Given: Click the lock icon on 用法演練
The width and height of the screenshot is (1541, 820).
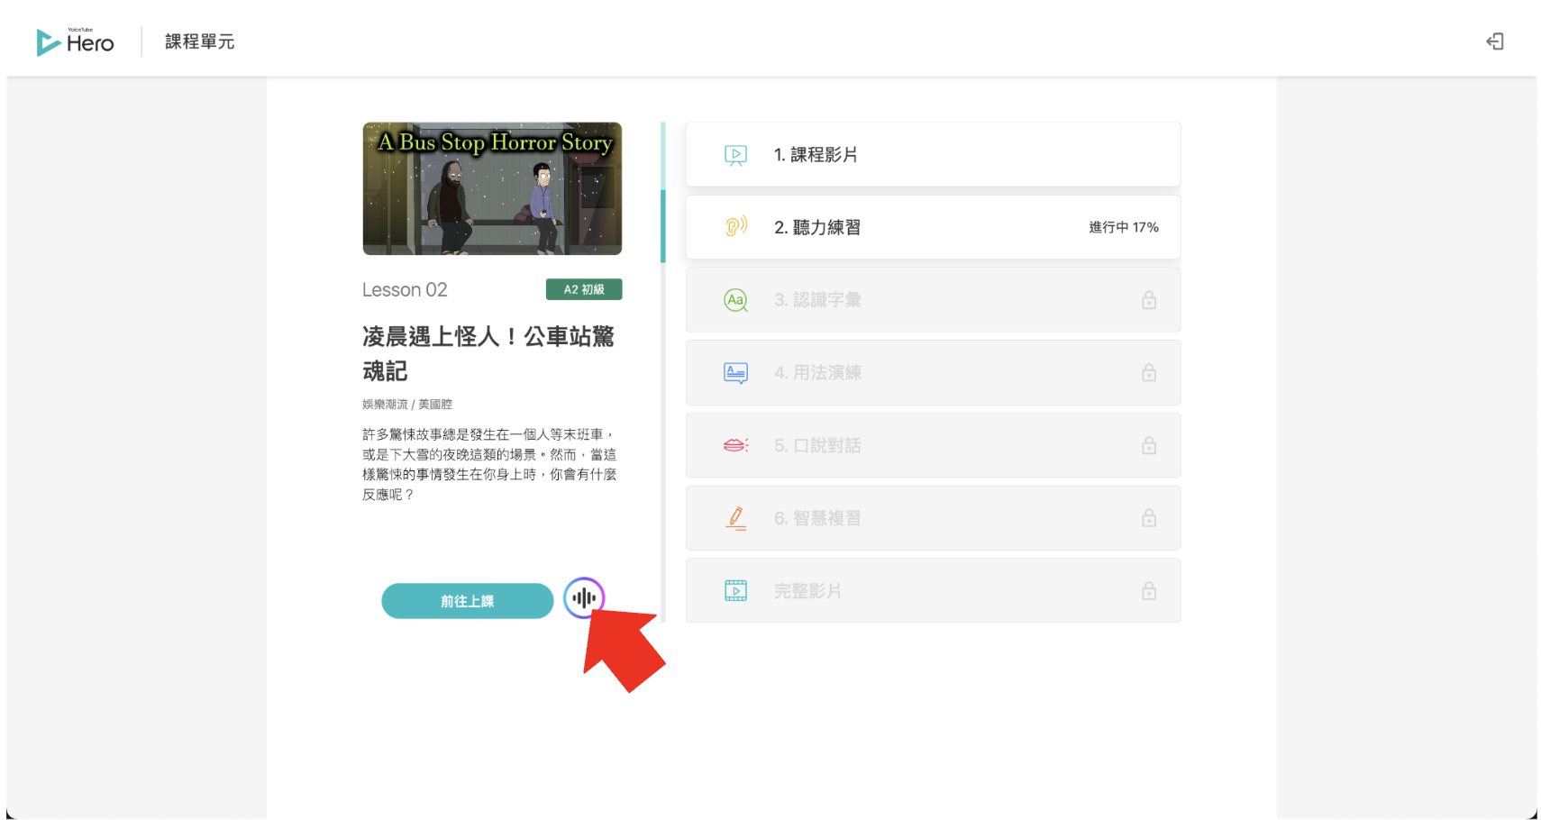Looking at the screenshot, I should [1149, 372].
